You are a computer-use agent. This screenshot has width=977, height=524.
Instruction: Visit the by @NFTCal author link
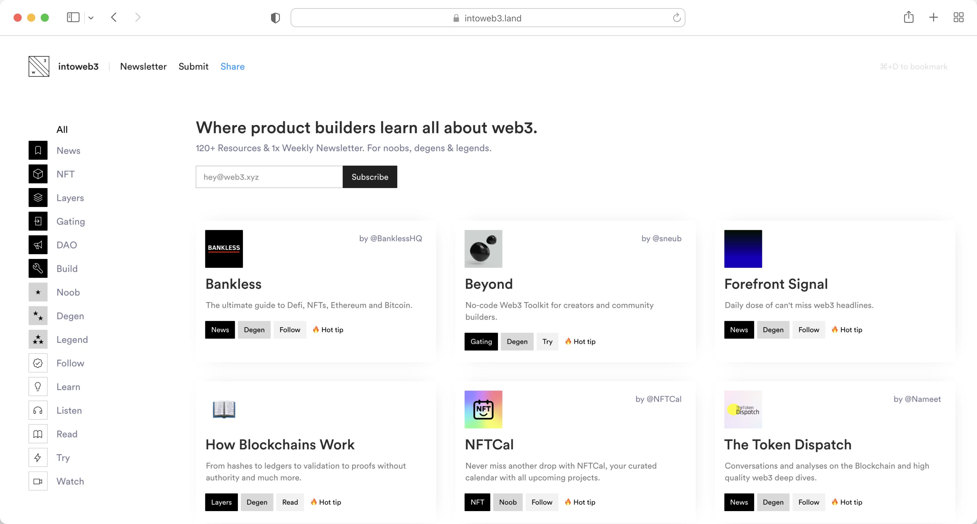[x=658, y=399]
